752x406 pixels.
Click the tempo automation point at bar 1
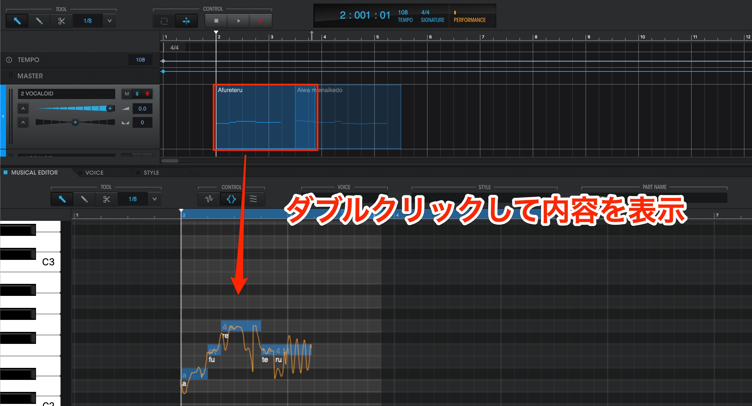163,61
